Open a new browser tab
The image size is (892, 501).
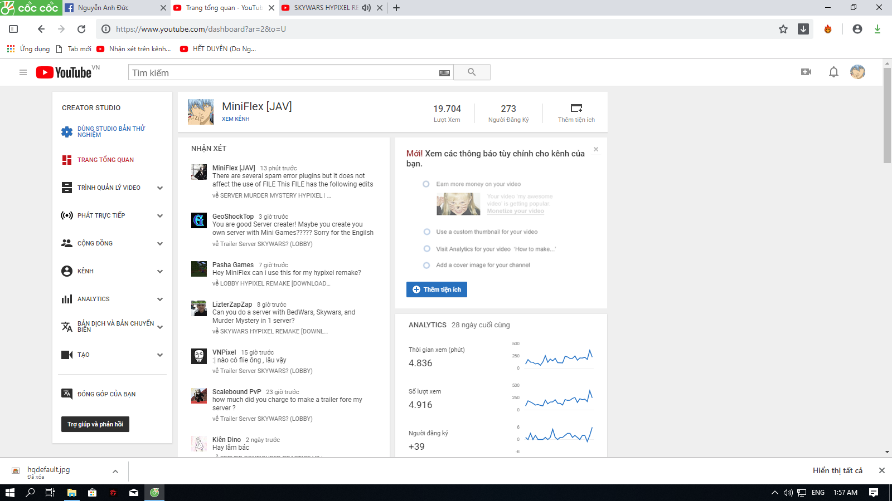pyautogui.click(x=396, y=8)
